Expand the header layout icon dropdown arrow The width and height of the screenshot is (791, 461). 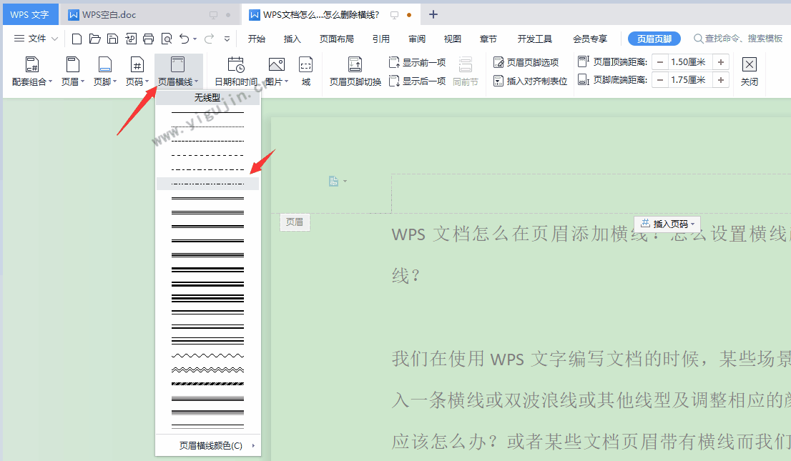point(345,181)
